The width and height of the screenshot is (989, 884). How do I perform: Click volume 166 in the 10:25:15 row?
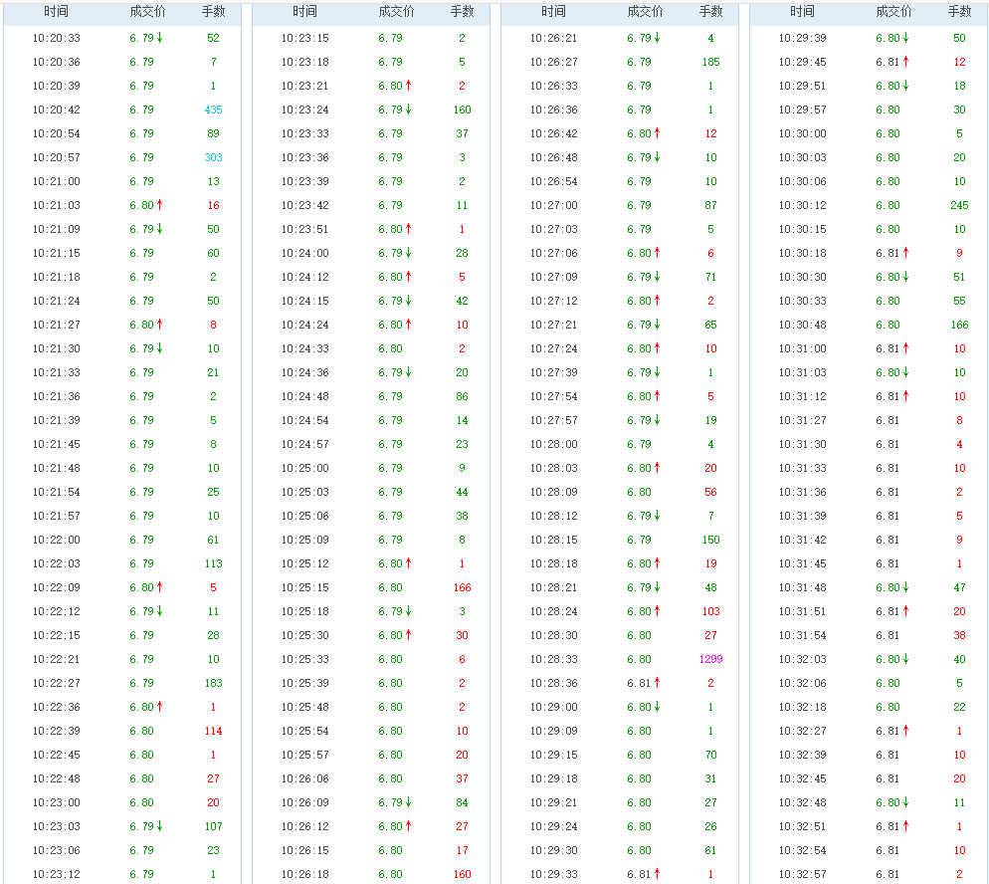click(462, 587)
